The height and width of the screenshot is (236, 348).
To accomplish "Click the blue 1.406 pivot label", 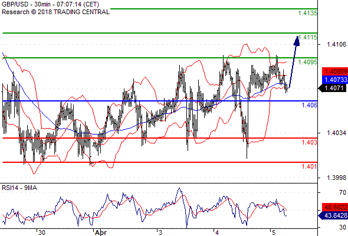I will tap(310, 105).
